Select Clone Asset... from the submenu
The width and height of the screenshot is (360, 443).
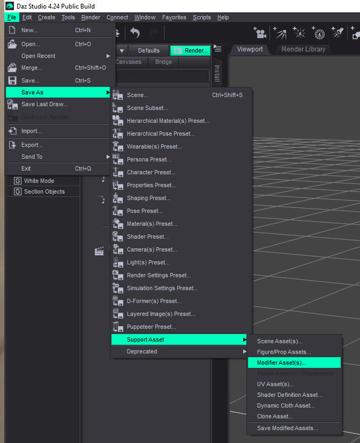point(294,416)
